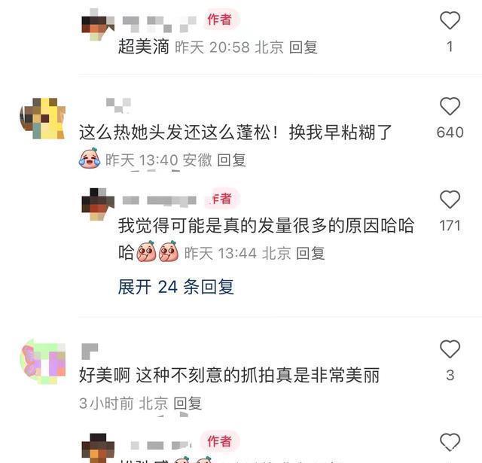
Task: Like the '好美啊' comment with 3 likes
Action: [450, 349]
